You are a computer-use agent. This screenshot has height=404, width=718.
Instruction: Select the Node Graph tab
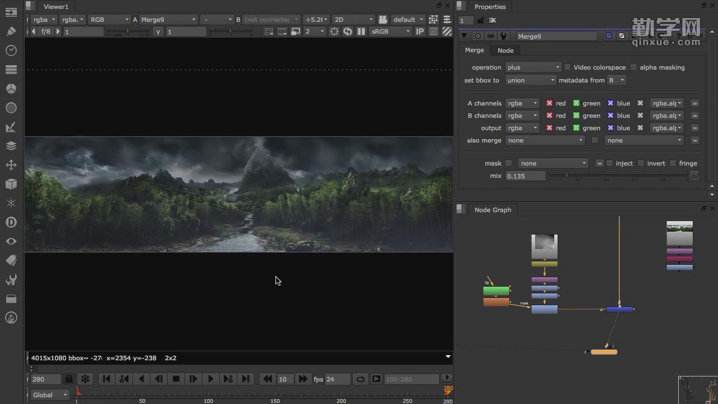pyautogui.click(x=493, y=210)
